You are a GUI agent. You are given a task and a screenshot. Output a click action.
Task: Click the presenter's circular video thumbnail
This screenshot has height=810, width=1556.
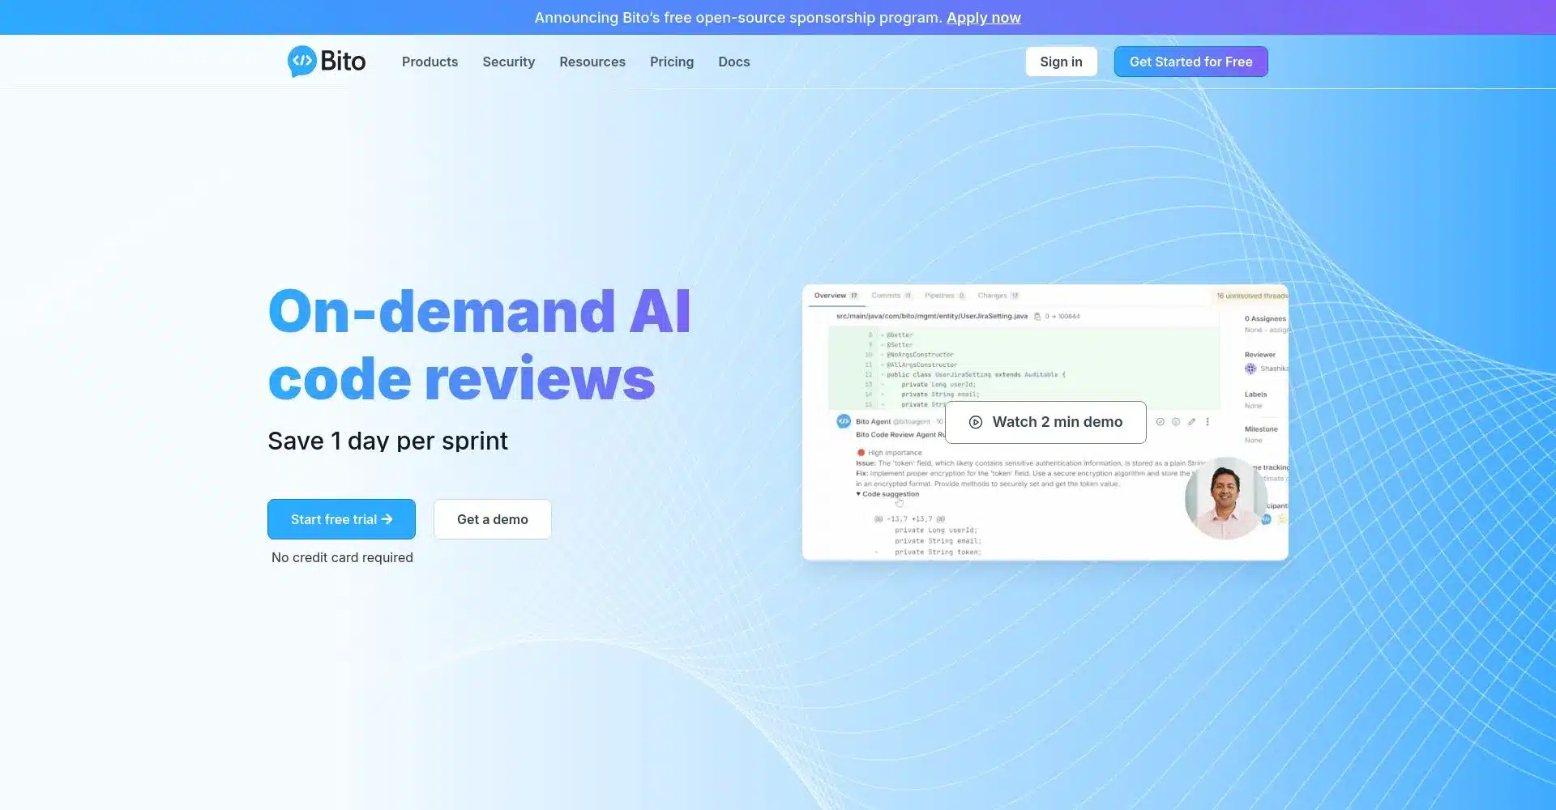pyautogui.click(x=1225, y=498)
